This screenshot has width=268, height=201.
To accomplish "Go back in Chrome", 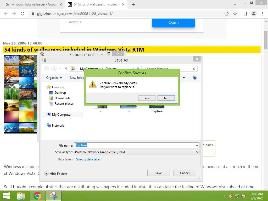I will [6, 14].
